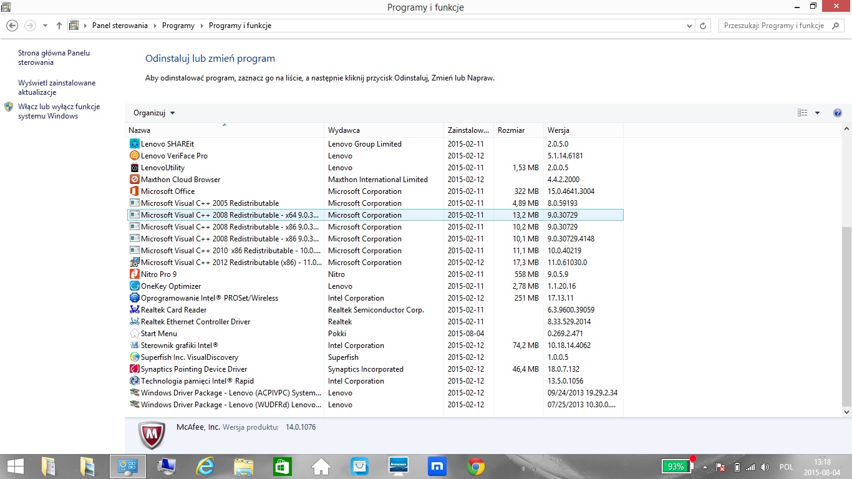Click the Microsoft Office row icon
This screenshot has height=479, width=852.
135,191
